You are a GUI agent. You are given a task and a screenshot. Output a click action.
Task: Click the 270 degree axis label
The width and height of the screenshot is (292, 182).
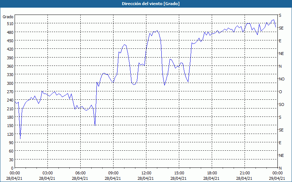(11, 92)
